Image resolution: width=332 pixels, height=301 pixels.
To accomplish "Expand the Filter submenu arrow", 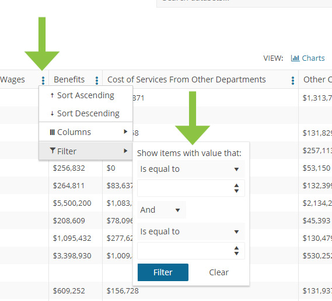I will [125, 151].
